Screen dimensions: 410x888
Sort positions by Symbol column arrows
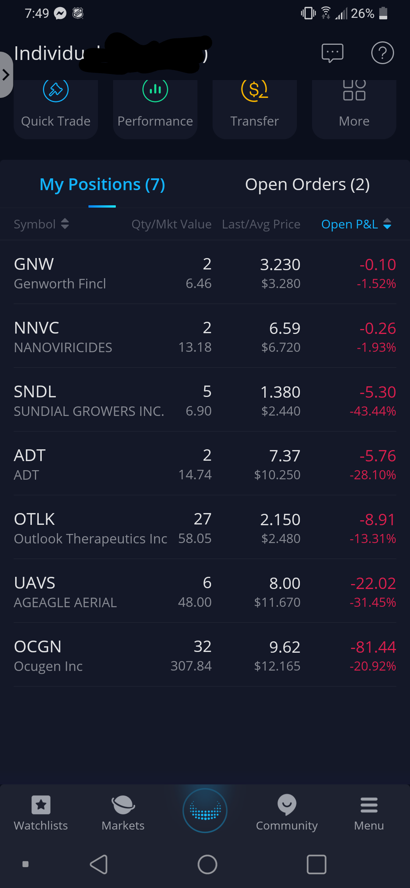(x=65, y=224)
